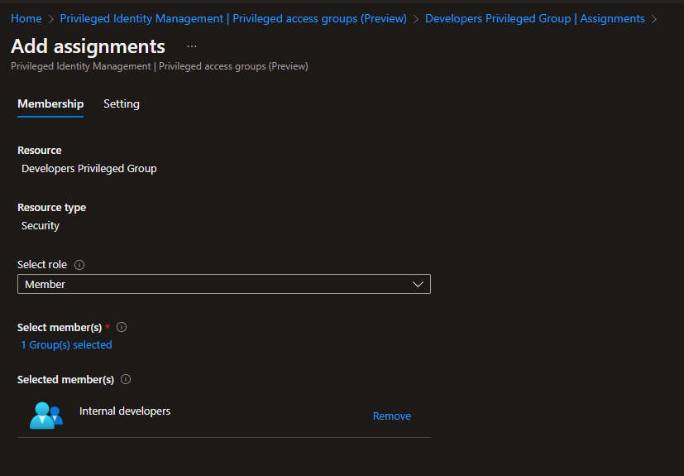Click the Security resource type value
The image size is (684, 476).
pos(41,226)
